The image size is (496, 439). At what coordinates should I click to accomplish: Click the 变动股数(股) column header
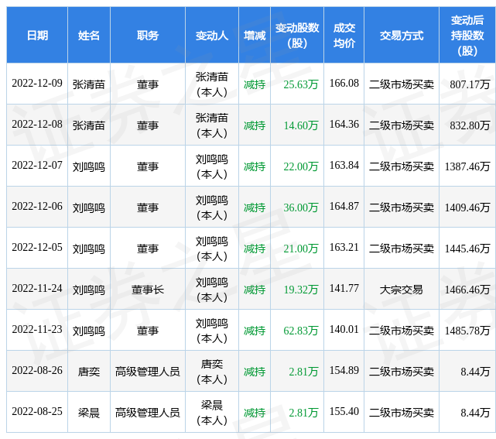coord(297,35)
